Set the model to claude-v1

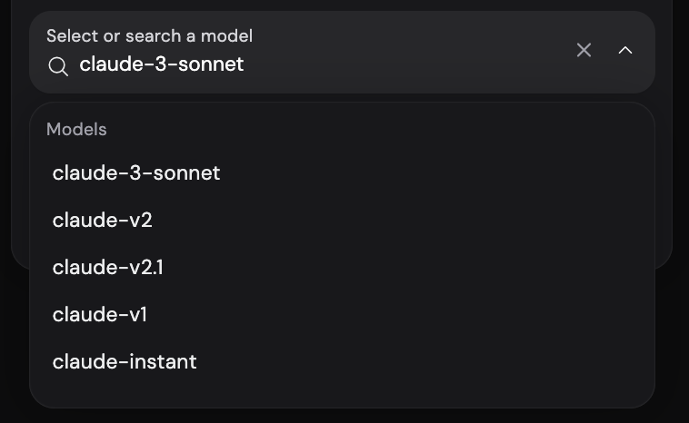[x=342, y=315]
